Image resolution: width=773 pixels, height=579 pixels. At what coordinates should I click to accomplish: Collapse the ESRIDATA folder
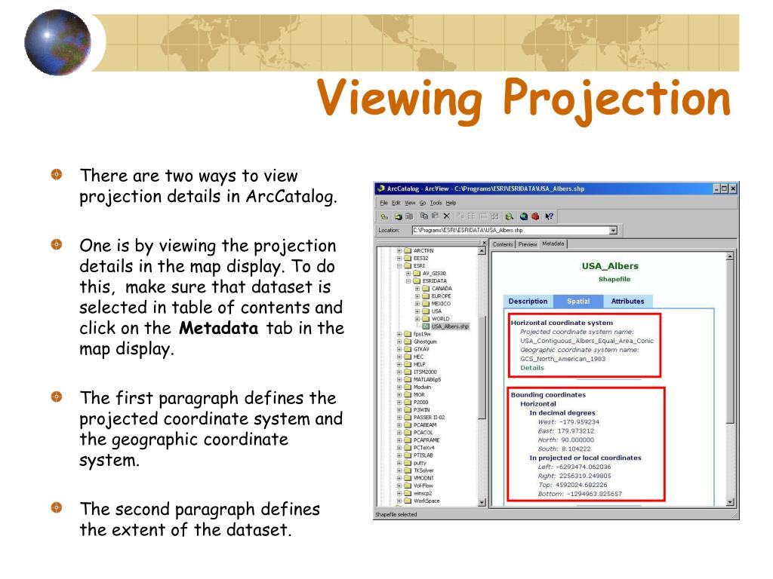[408, 281]
